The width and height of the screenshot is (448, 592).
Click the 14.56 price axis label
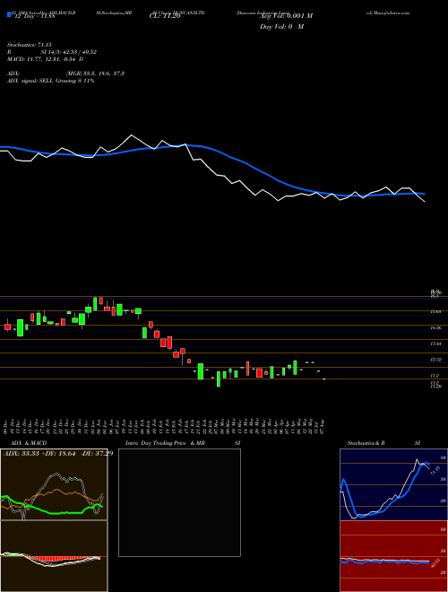[435, 328]
